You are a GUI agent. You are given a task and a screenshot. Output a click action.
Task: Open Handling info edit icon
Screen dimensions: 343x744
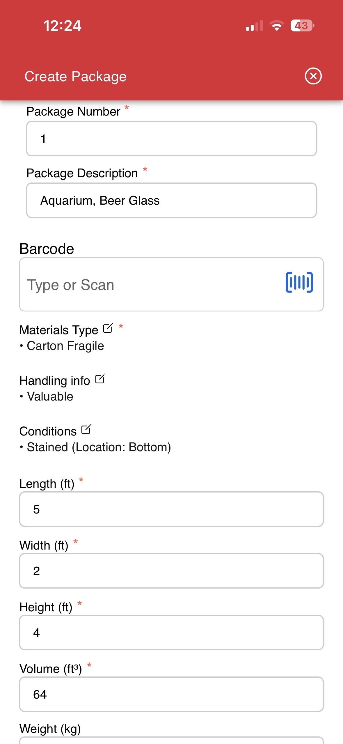pyautogui.click(x=100, y=379)
